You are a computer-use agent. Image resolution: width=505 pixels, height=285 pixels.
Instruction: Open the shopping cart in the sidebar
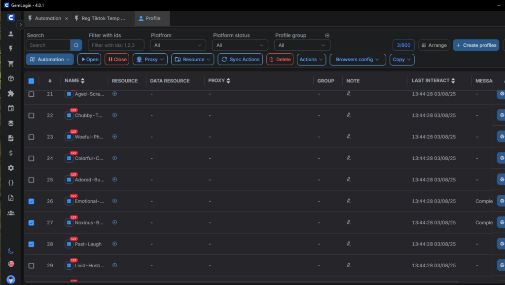click(11, 64)
